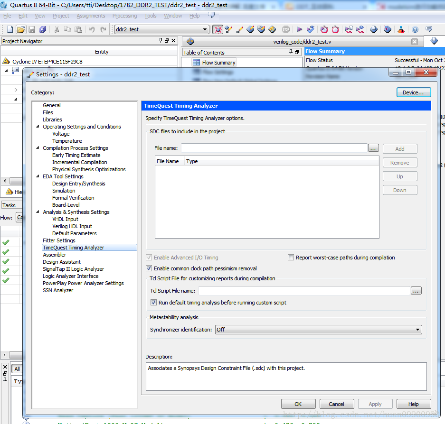Image resolution: width=445 pixels, height=424 pixels.
Task: Click the Undo arrow icon
Action: coord(92,29)
